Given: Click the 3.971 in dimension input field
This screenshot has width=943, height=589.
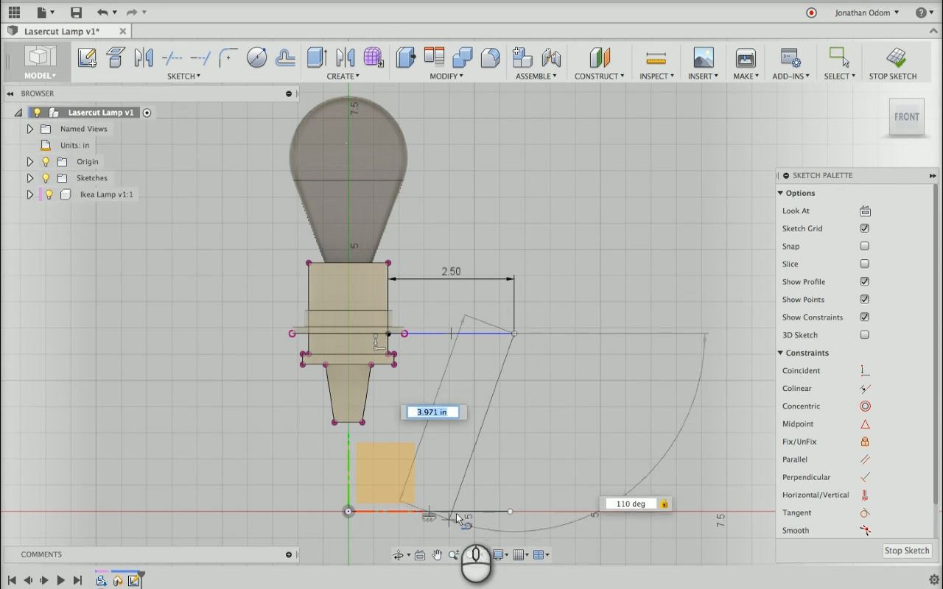Looking at the screenshot, I should (432, 412).
